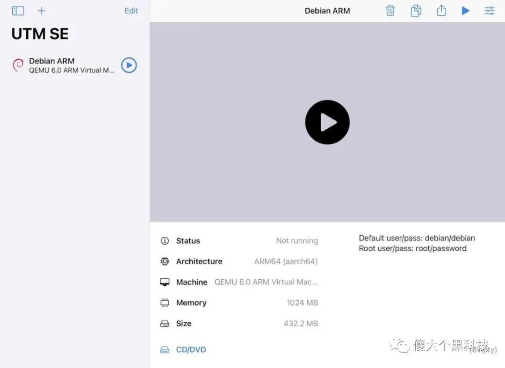505x368 pixels.
Task: Click the Architecture chip icon
Action: tap(165, 262)
